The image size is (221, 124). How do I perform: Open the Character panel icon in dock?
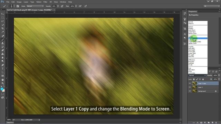pyautogui.click(x=185, y=34)
